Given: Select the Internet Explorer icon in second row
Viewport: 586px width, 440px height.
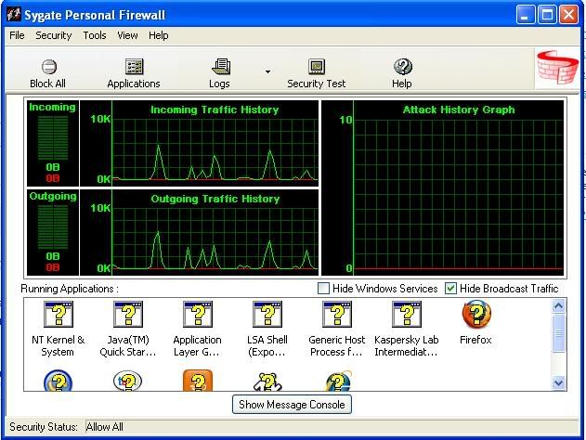Looking at the screenshot, I should (338, 381).
